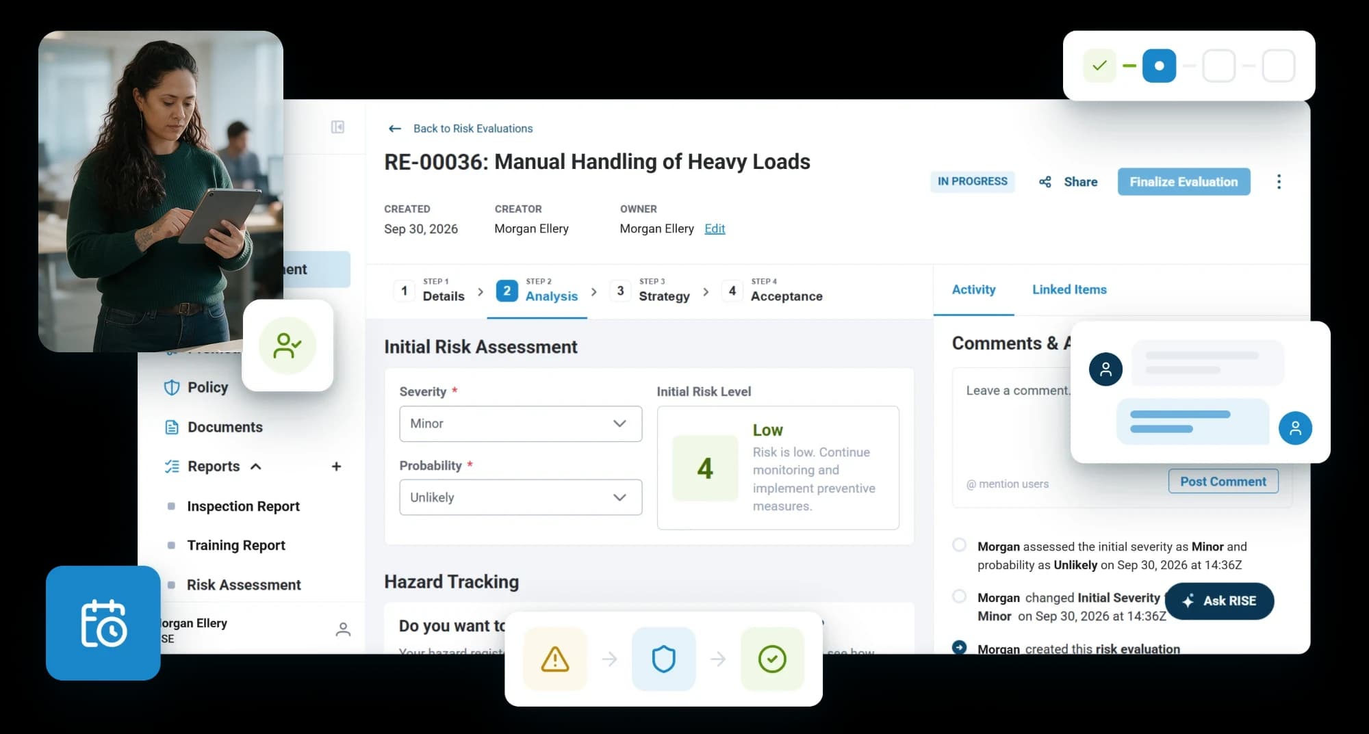Click the third empty progress step box
This screenshot has width=1369, height=734.
point(1218,66)
